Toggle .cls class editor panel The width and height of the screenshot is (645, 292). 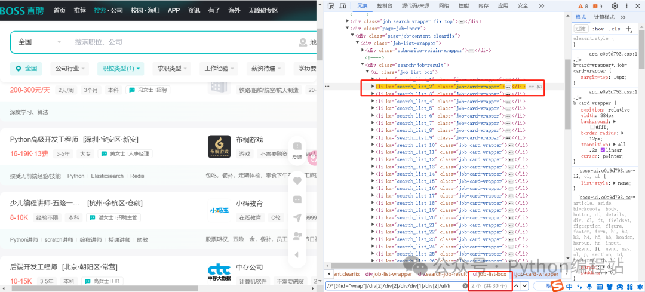[614, 29]
